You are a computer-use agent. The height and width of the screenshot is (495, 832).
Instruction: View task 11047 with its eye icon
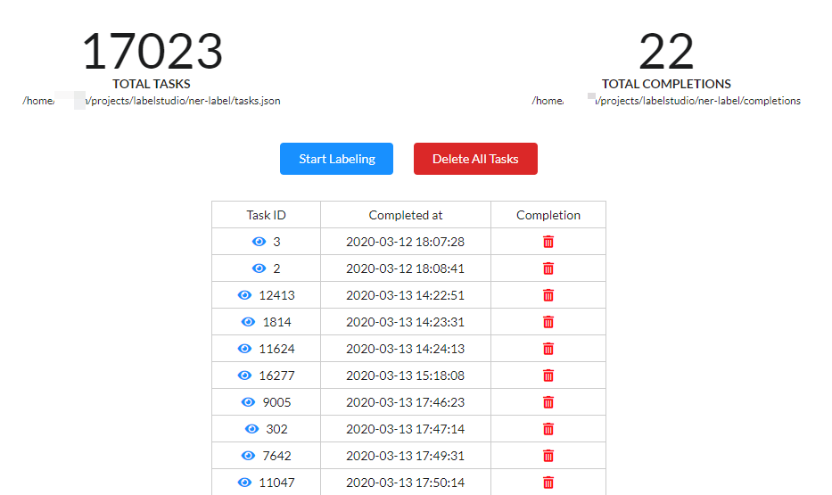pyautogui.click(x=244, y=483)
